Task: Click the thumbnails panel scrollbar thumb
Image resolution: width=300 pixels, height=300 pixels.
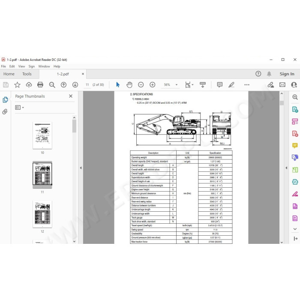Action: coord(74,126)
